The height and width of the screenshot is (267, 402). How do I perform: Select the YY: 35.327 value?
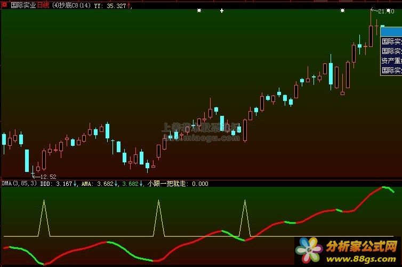(x=110, y=6)
